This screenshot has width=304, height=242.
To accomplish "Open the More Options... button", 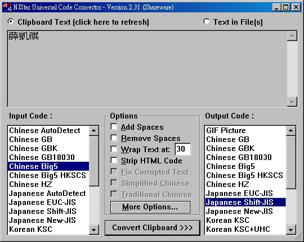I will (150, 207).
